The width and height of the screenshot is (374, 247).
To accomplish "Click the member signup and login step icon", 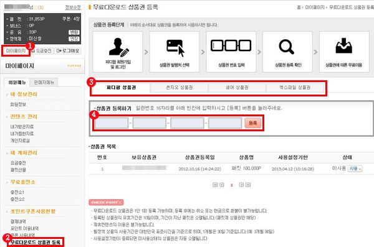I will click(119, 47).
